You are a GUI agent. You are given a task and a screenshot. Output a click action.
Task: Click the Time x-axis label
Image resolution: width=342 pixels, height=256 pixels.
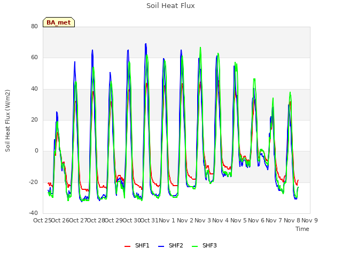pos(302,229)
